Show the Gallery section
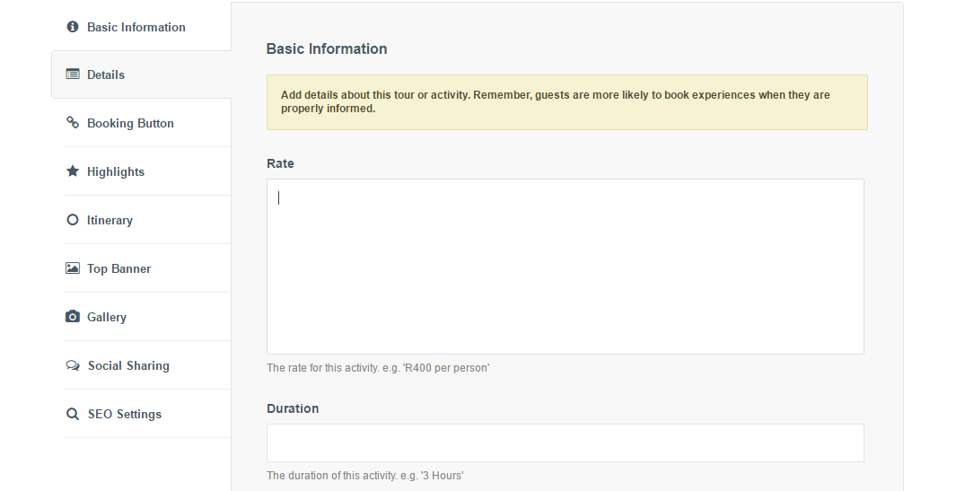This screenshot has height=491, width=965. pos(107,317)
